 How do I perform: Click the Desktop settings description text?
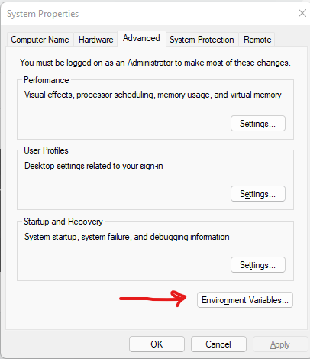[x=94, y=166]
